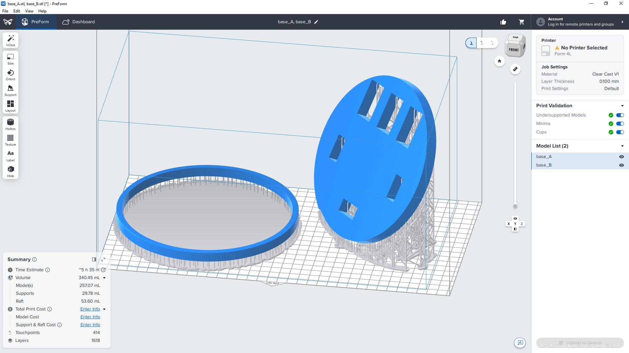Open the Texture tool
629x353 pixels.
(x=10, y=140)
